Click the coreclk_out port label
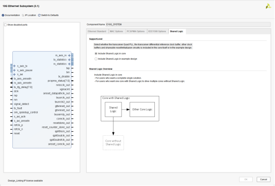The image size is (275, 186). [x=63, y=119]
